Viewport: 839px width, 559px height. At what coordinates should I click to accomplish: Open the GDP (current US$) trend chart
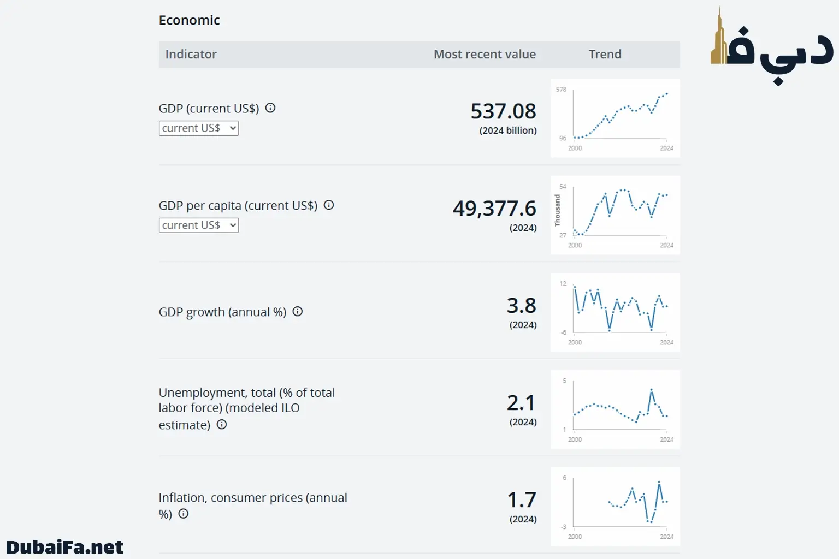pyautogui.click(x=615, y=118)
